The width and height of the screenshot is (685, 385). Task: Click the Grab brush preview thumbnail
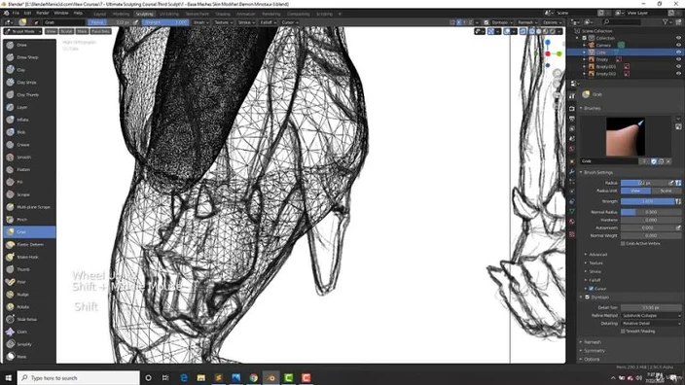625,137
